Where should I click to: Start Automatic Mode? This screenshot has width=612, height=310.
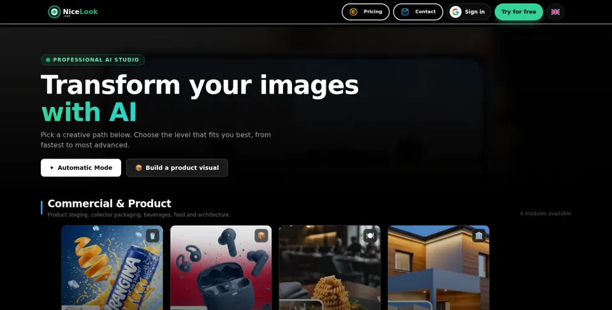coord(81,167)
